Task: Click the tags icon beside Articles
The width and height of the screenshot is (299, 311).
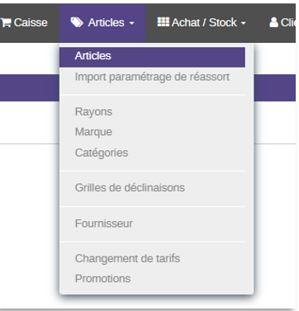Action: click(x=77, y=22)
